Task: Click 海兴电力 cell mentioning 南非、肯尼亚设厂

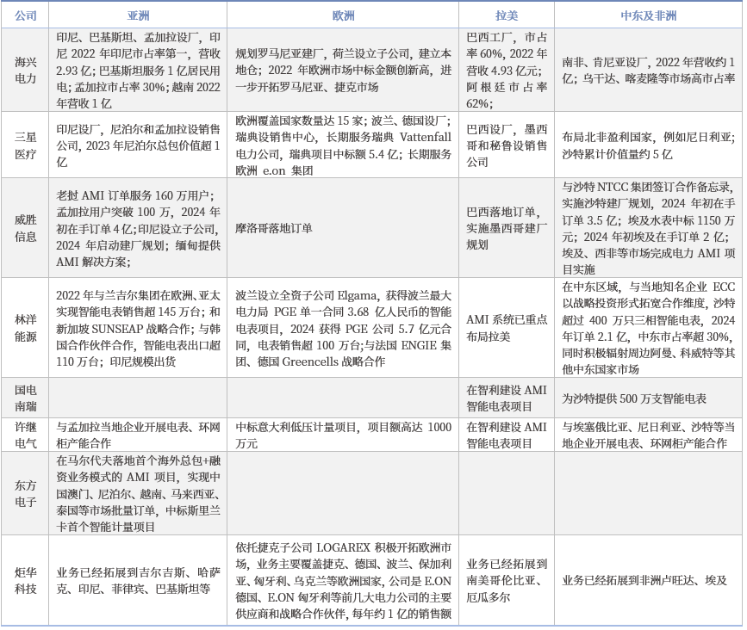Action: click(x=649, y=70)
